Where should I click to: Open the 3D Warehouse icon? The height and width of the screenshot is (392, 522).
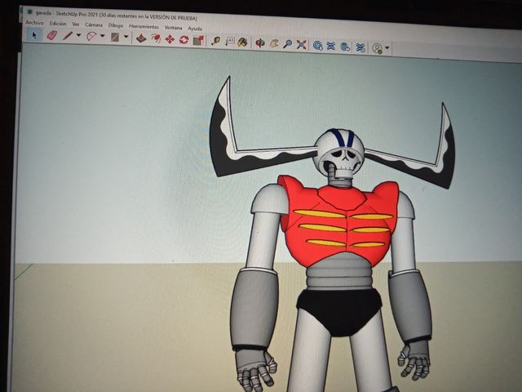coord(317,46)
